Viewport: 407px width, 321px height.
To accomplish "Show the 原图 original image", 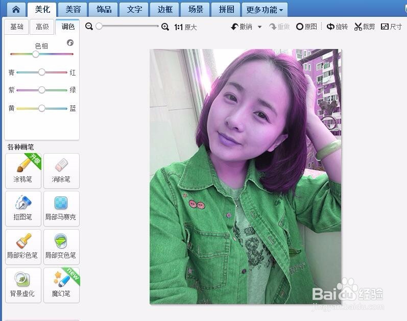I will click(x=306, y=27).
